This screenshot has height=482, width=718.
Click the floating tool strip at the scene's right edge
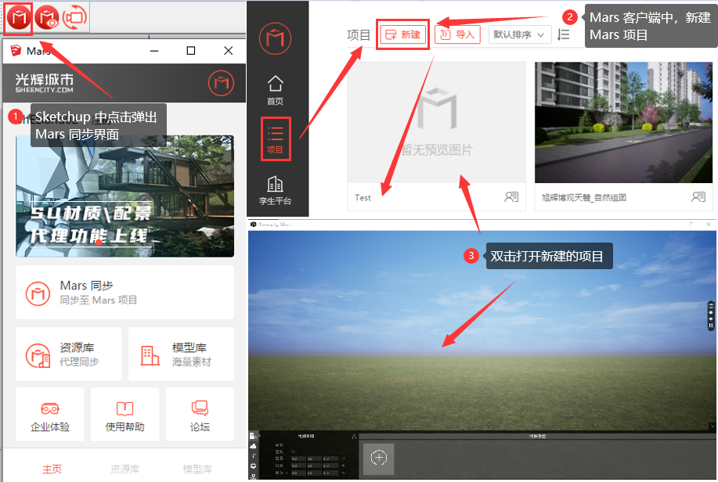click(x=711, y=316)
